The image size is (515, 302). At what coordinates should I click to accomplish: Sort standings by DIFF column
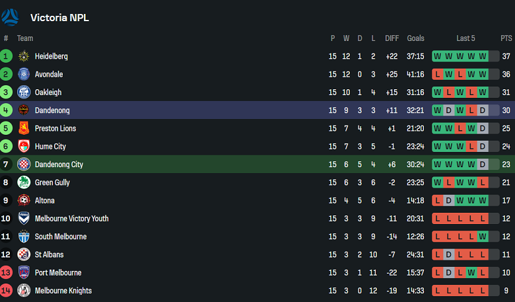pyautogui.click(x=392, y=38)
